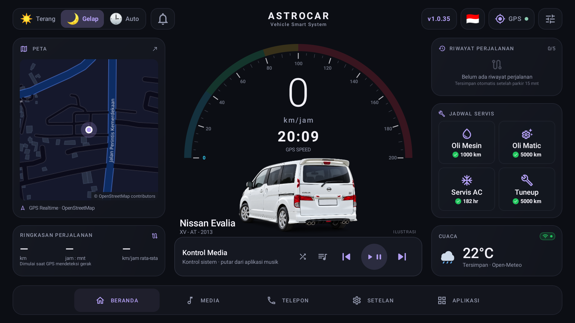Image resolution: width=575 pixels, height=323 pixels.
Task: Open the Tuneup service card
Action: (527, 189)
